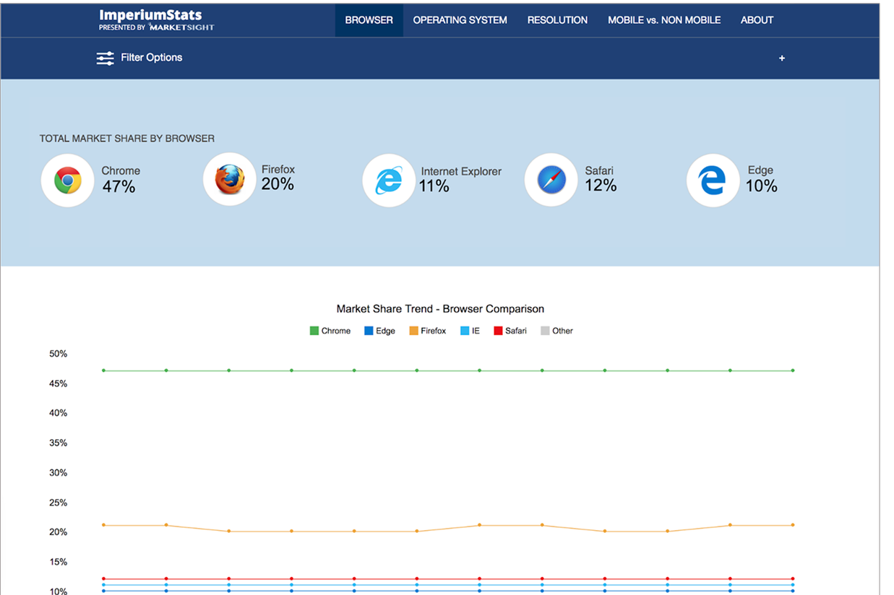Click the Firefox browser icon
This screenshot has width=894, height=595.
click(x=230, y=179)
